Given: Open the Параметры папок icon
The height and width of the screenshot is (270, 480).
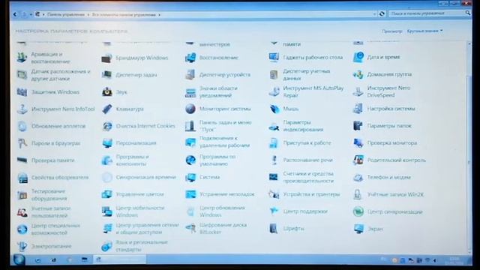Looking at the screenshot, I should pyautogui.click(x=358, y=126).
